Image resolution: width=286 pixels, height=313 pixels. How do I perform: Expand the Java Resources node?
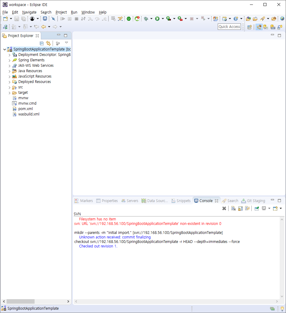(9, 71)
